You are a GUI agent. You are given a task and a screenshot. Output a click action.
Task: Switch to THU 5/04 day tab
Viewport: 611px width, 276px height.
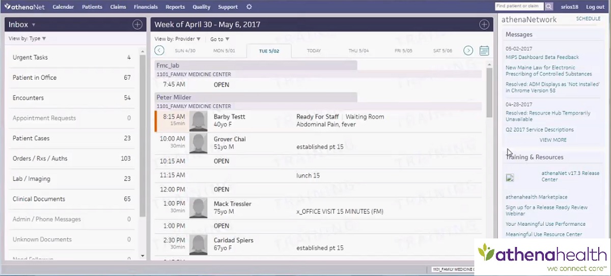coord(358,51)
